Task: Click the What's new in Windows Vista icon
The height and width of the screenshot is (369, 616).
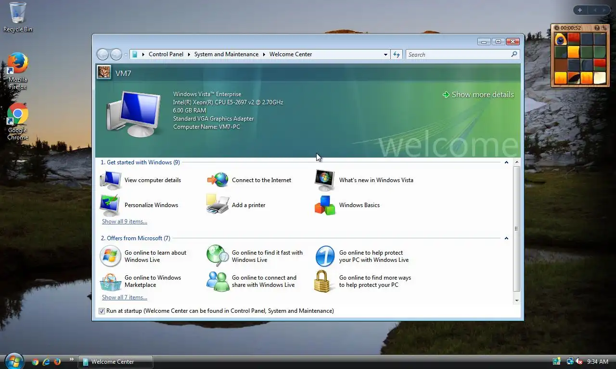Action: click(x=325, y=180)
